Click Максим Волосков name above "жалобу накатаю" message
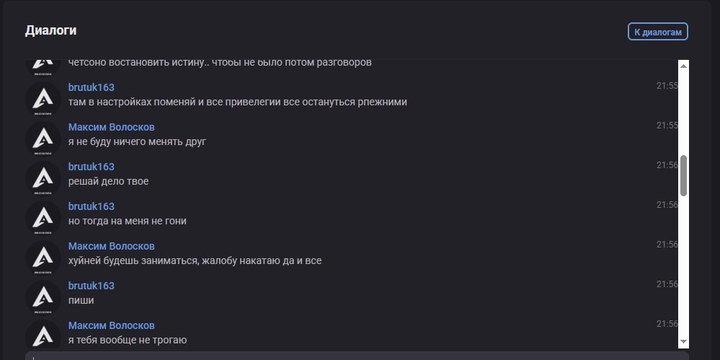This screenshot has width=720, height=360. coord(112,246)
